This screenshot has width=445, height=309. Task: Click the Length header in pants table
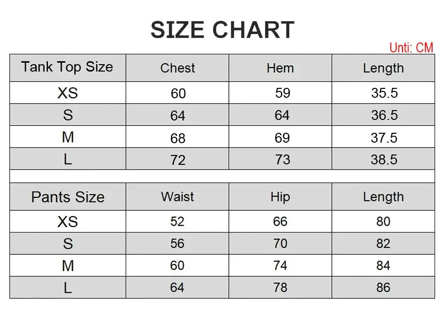point(383,197)
